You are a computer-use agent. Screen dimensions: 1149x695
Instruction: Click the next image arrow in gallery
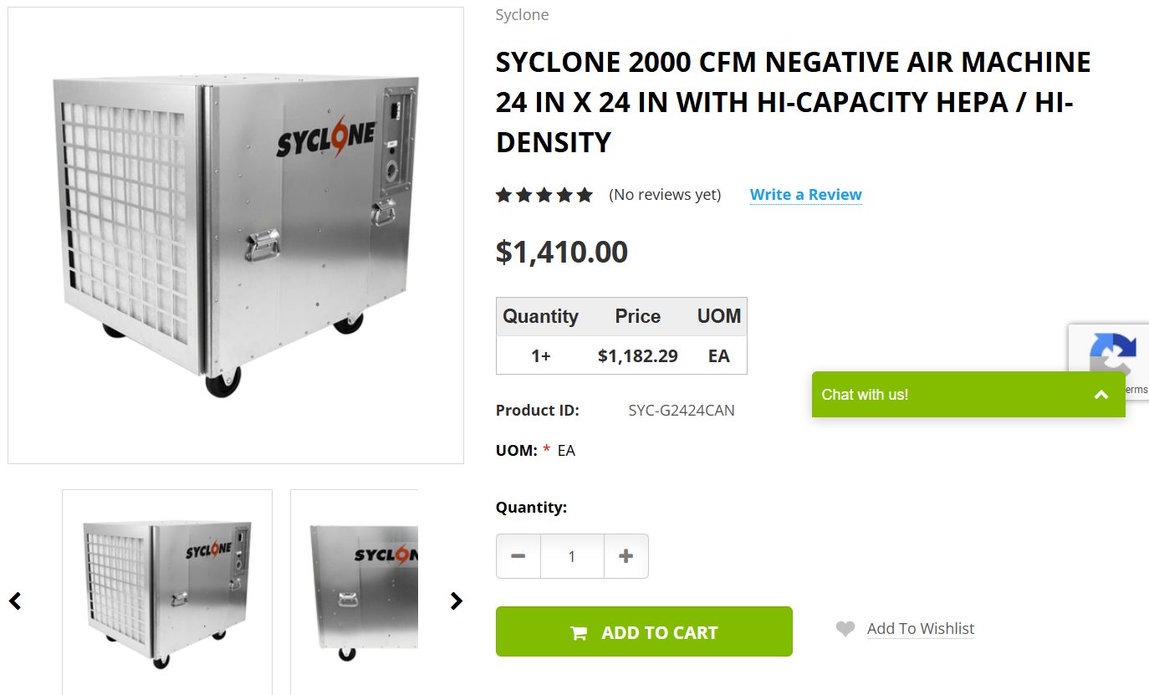tap(456, 600)
